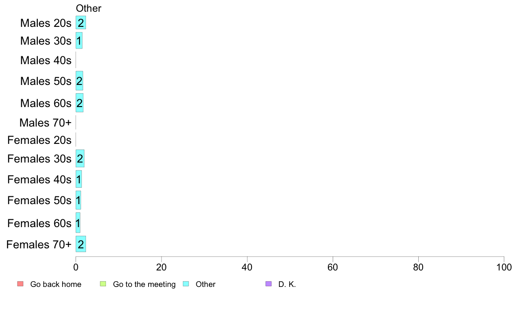Click the Other chart title

[89, 8]
